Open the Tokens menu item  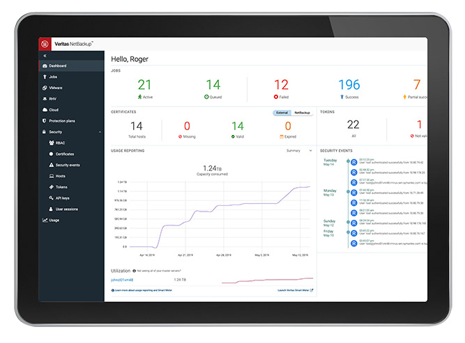pyautogui.click(x=61, y=187)
